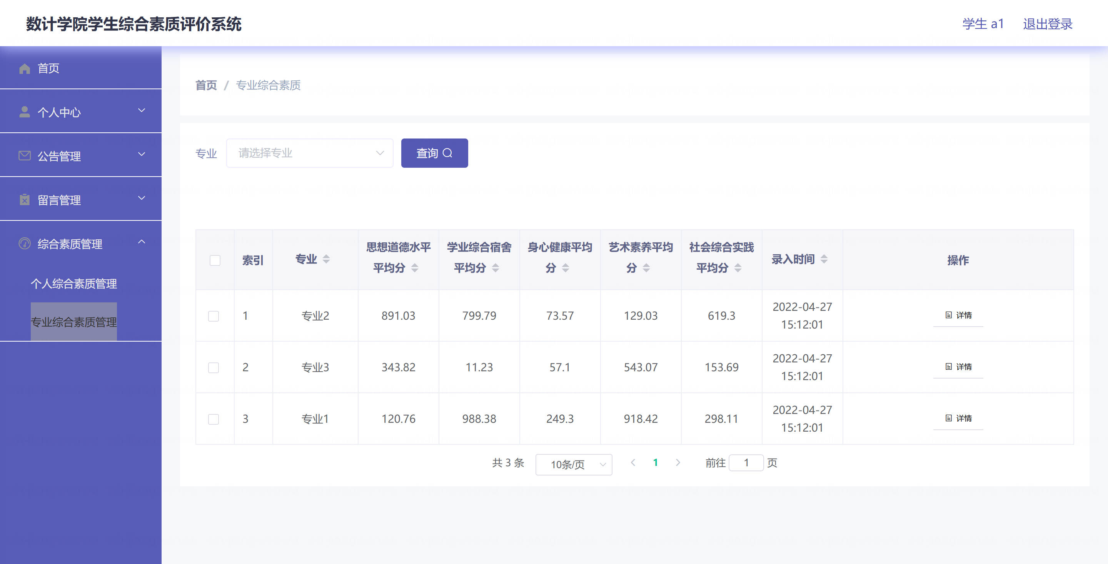Image resolution: width=1108 pixels, height=564 pixels.
Task: Collapse the 综合素质管理 menu chevron
Action: (142, 242)
